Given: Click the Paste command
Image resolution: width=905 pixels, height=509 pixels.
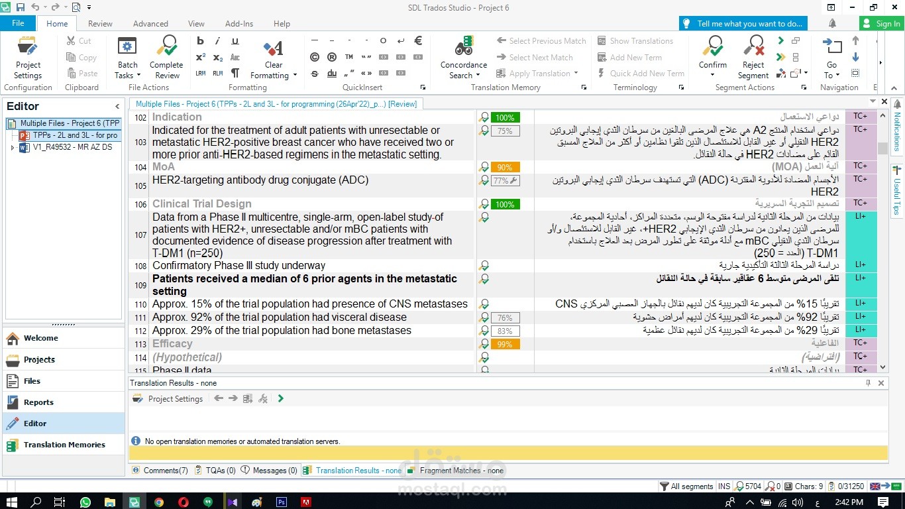Looking at the screenshot, I should (82, 74).
